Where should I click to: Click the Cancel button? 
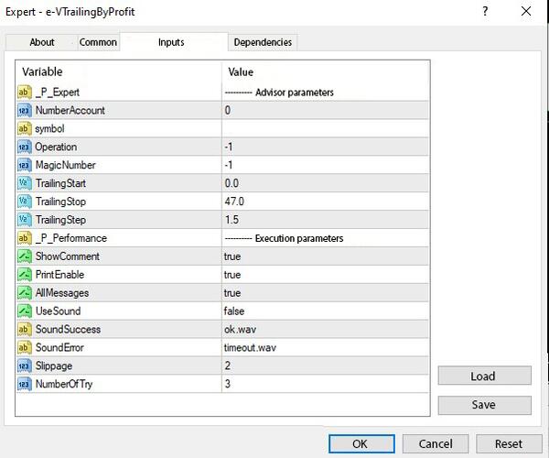coord(436,444)
